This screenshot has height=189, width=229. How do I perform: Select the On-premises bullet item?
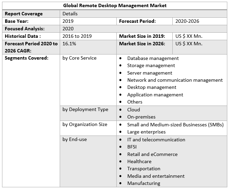141,117
